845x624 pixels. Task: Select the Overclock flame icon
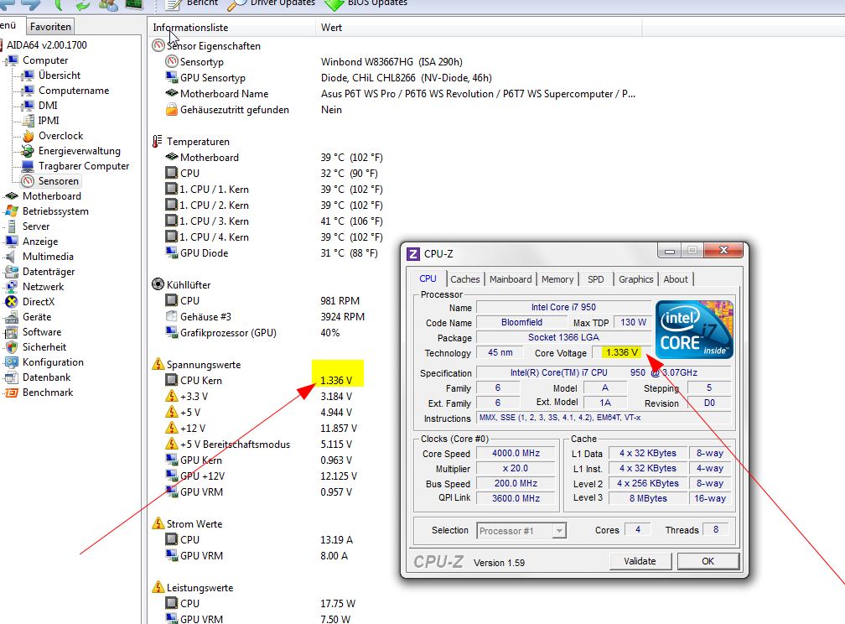coord(28,136)
